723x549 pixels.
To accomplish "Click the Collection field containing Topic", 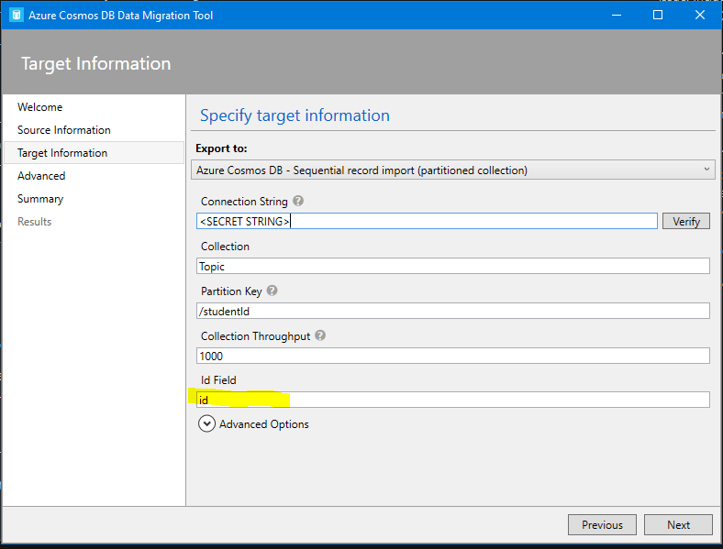I will click(453, 266).
